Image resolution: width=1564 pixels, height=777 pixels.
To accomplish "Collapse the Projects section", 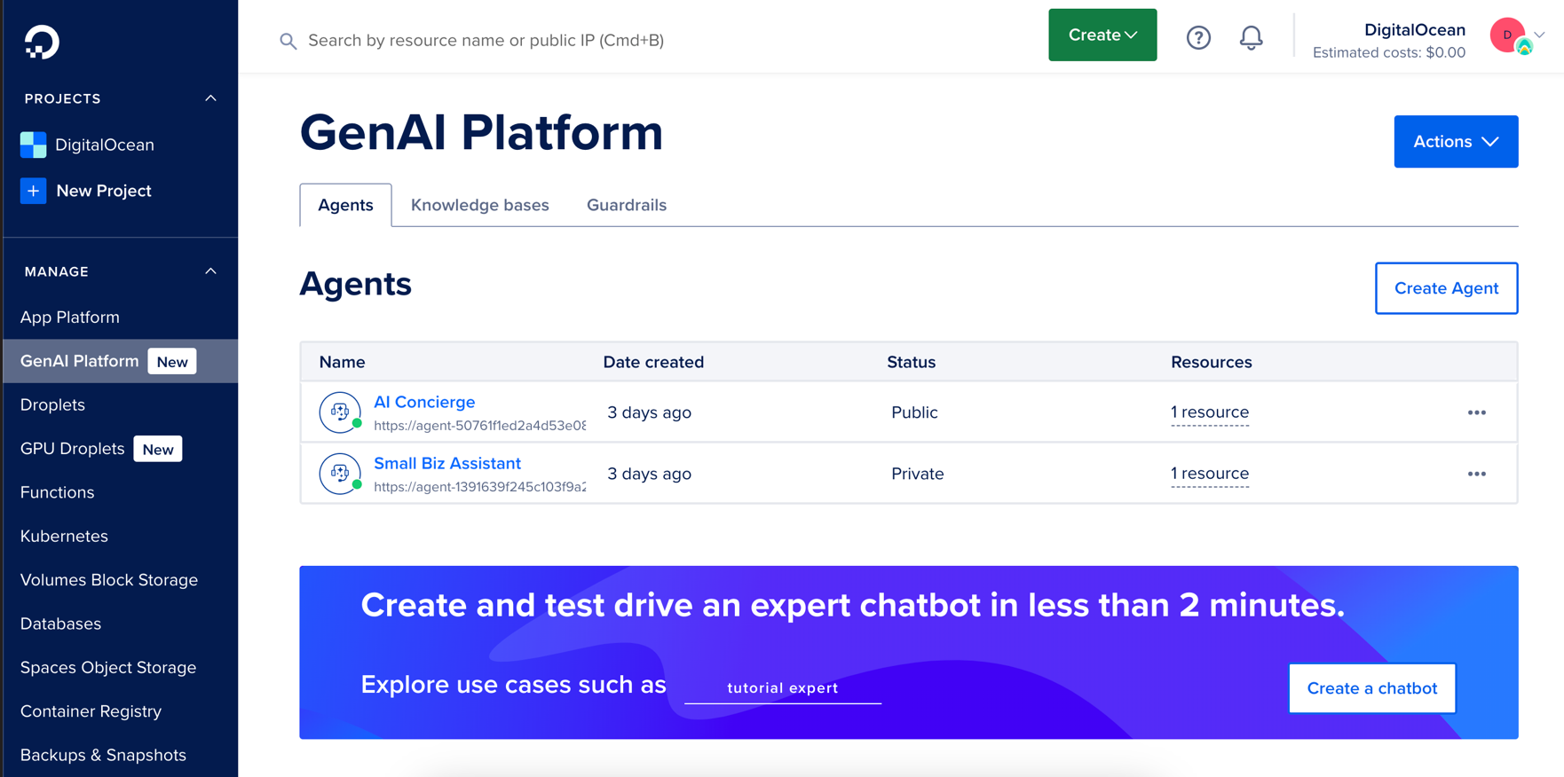I will click(210, 98).
